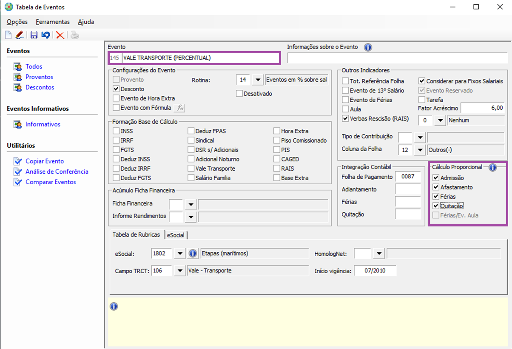Check the Evento de 13° Salário box
The width and height of the screenshot is (512, 349).
[x=345, y=90]
